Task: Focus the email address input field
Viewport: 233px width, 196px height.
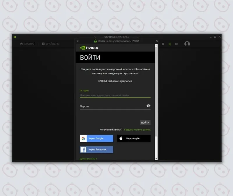Action: 115,95
